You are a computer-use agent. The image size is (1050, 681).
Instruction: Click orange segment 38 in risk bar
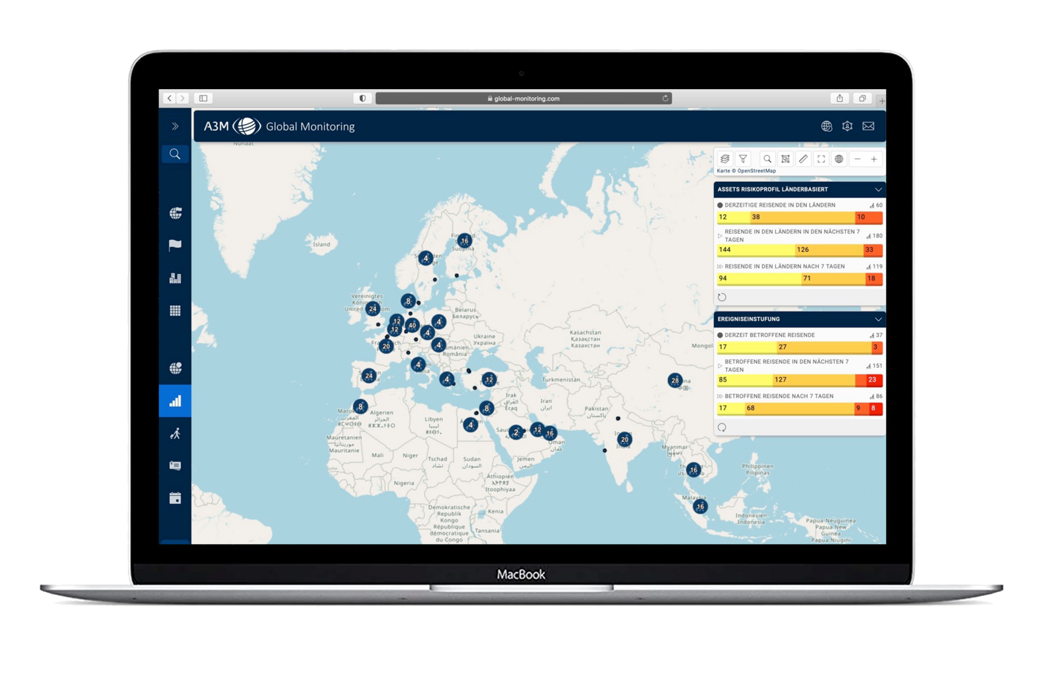coord(802,217)
